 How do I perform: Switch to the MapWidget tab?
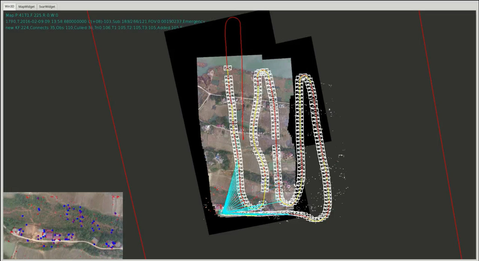26,6
